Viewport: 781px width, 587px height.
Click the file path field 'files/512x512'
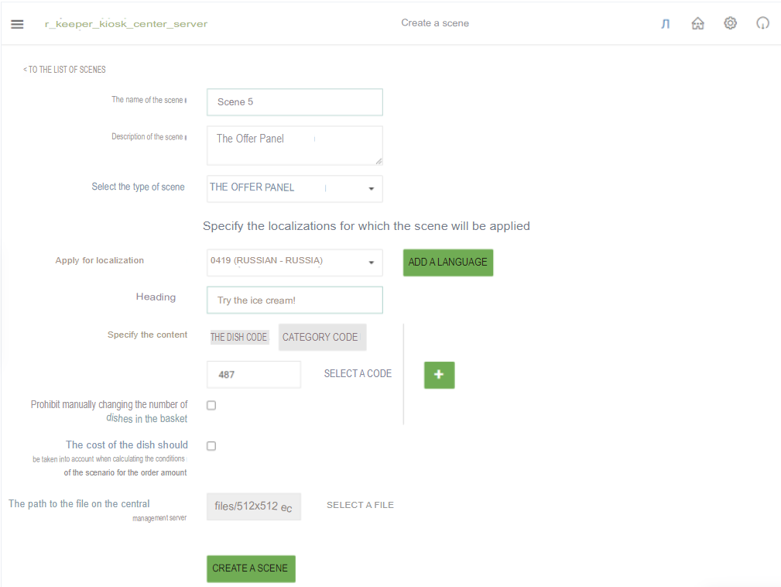pos(254,506)
